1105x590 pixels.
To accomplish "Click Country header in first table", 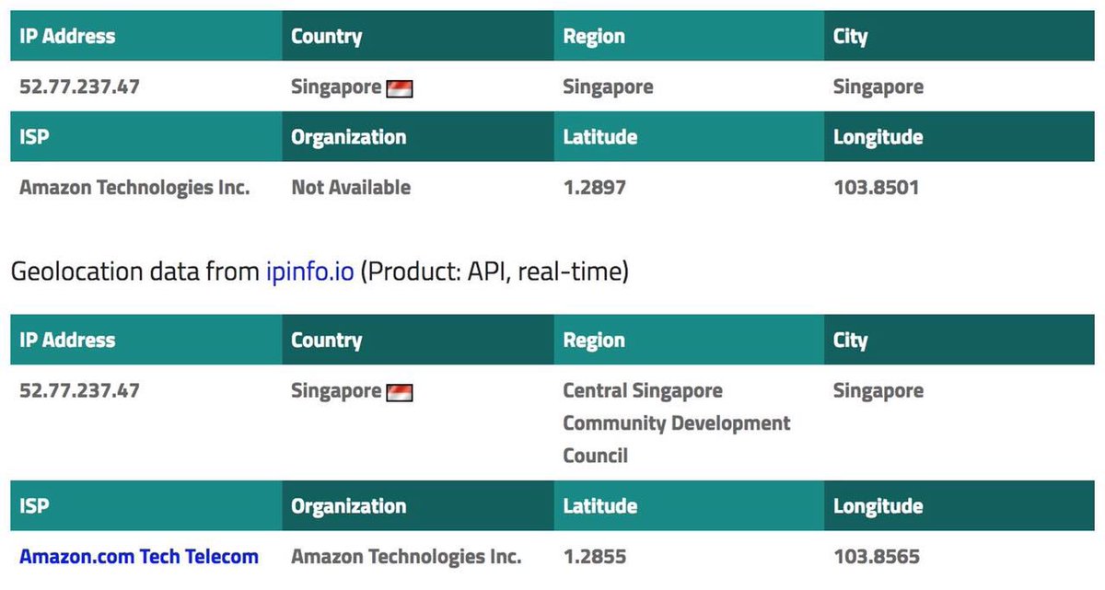I will tap(418, 37).
